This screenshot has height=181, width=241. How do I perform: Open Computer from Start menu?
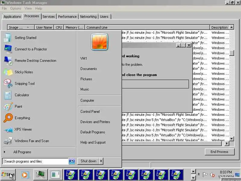coord(87,100)
